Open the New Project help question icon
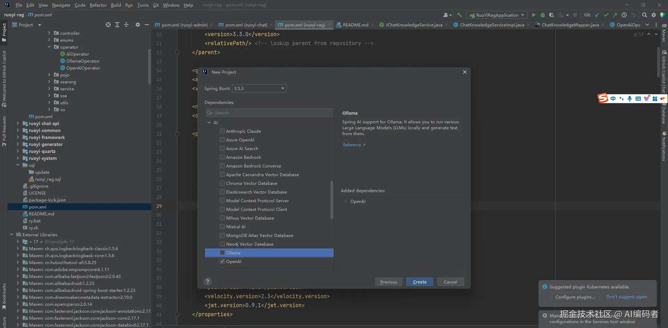Viewport: 668px width, 328px height. tap(208, 282)
